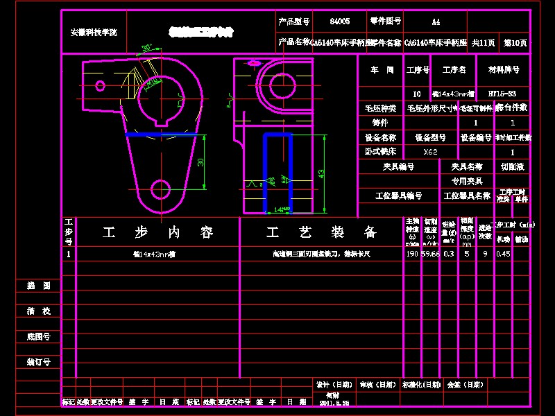Viewport: 555px width, 416px height.
Task: Select the 描图 label on the left margin
Action: coord(39,286)
